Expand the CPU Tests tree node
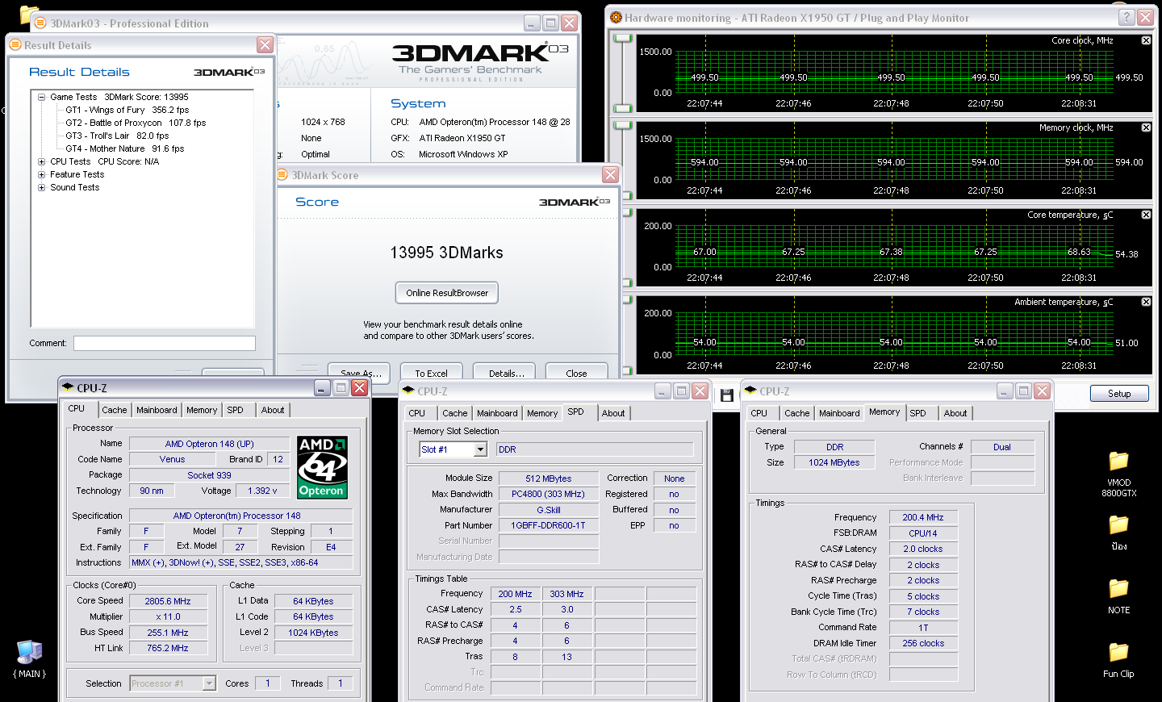 [x=41, y=161]
